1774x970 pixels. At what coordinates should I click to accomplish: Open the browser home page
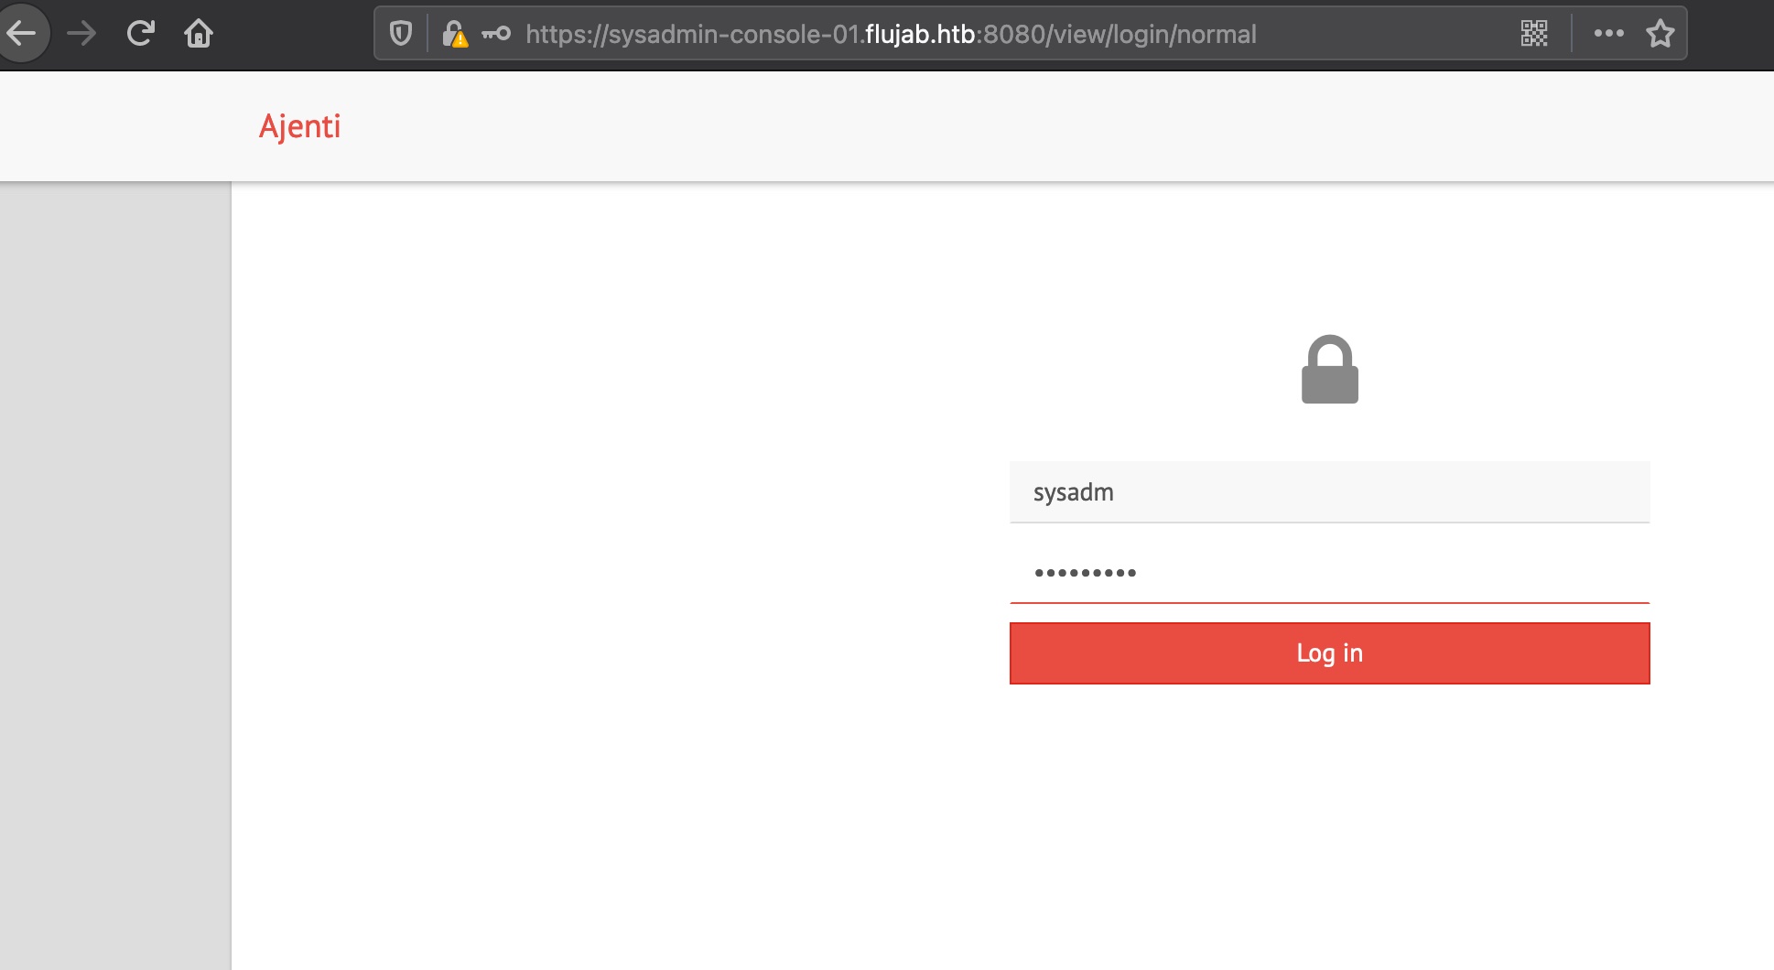199,34
